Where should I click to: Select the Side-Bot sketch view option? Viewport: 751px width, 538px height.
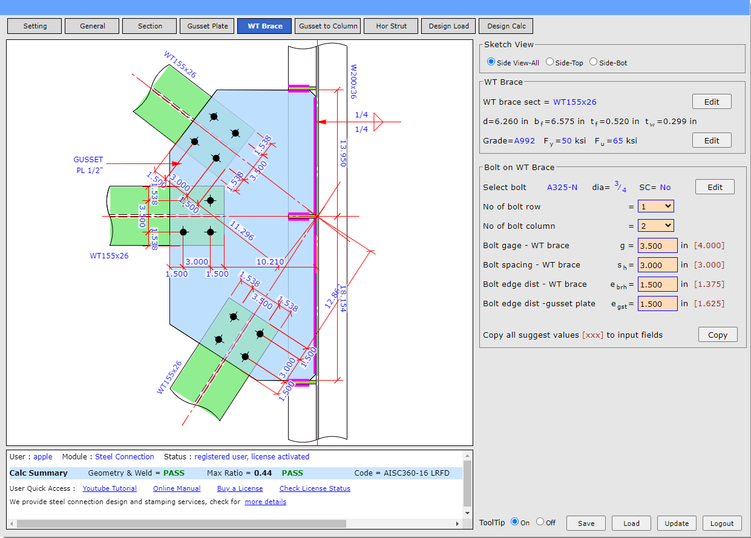click(x=593, y=62)
